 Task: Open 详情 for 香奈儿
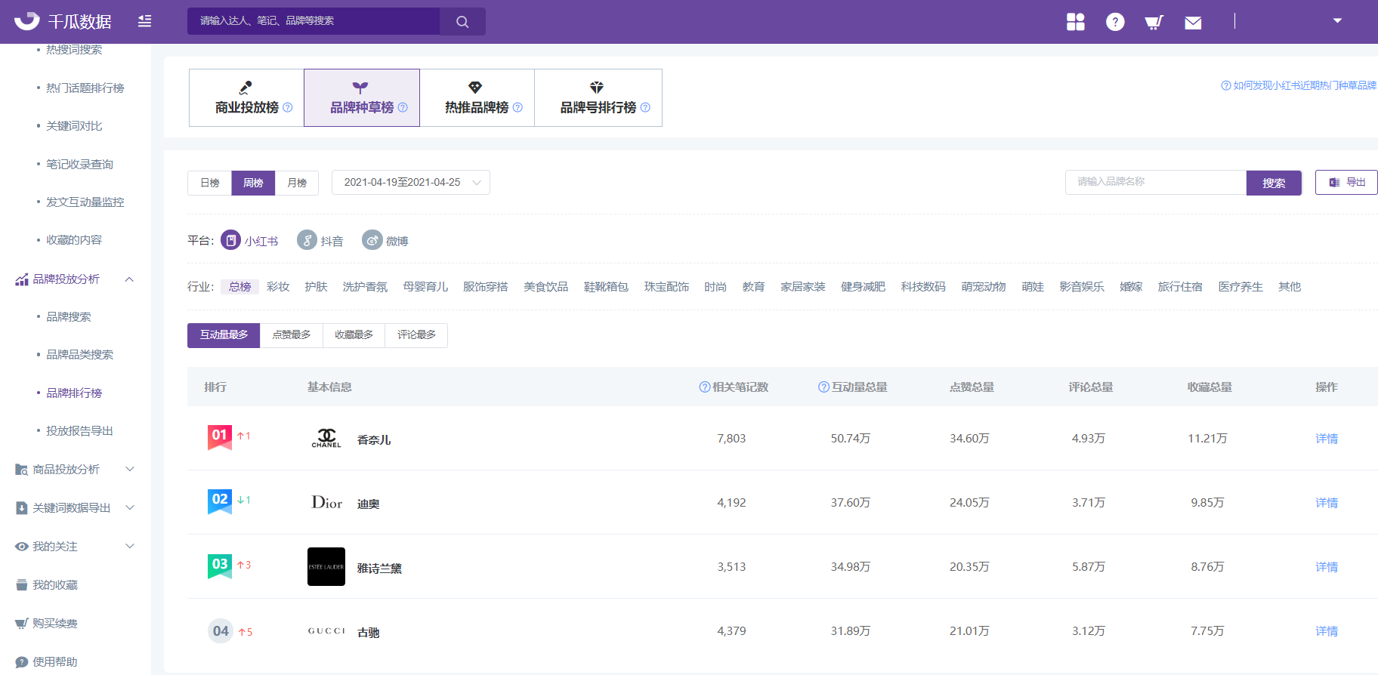1327,439
